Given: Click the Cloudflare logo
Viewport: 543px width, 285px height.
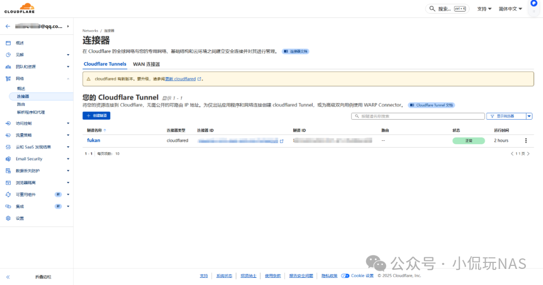Looking at the screenshot, I should point(20,8).
